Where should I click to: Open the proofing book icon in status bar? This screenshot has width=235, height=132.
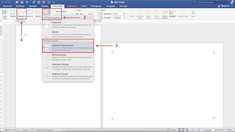pyautogui.click(x=32, y=130)
